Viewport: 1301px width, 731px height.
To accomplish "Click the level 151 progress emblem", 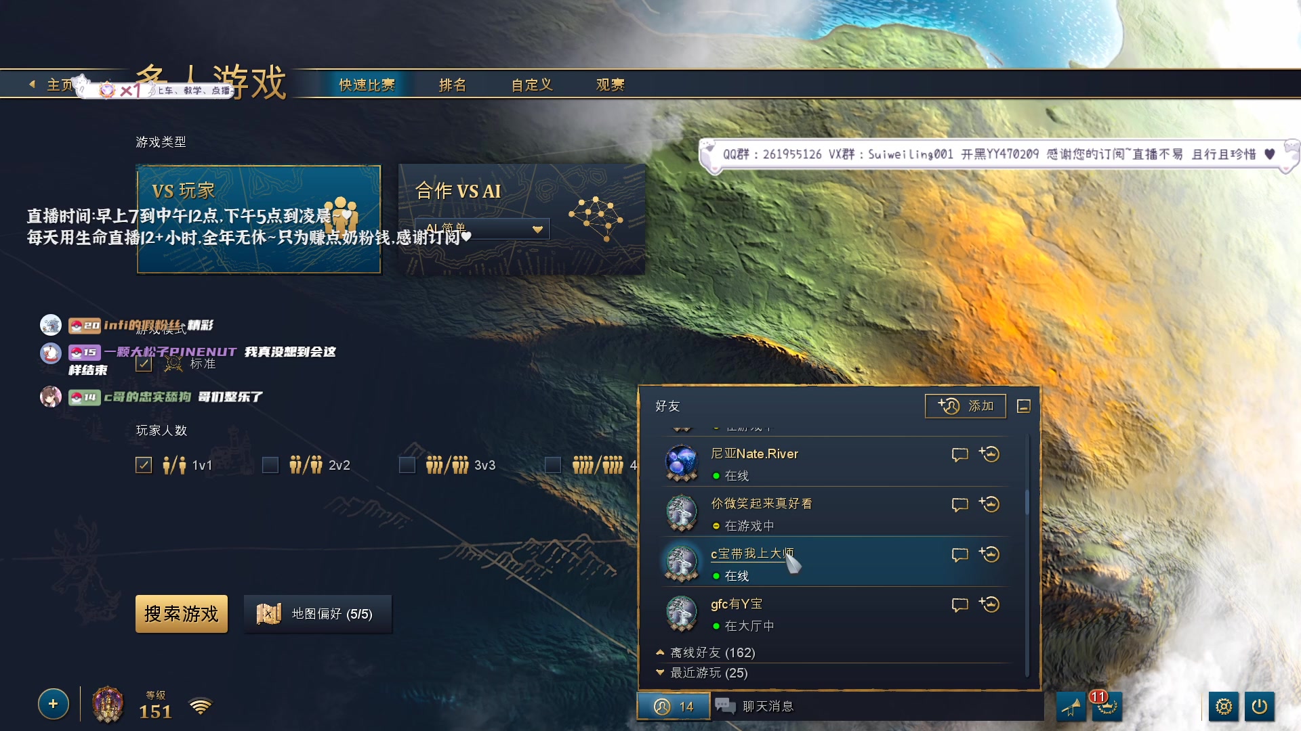I will [x=110, y=705].
